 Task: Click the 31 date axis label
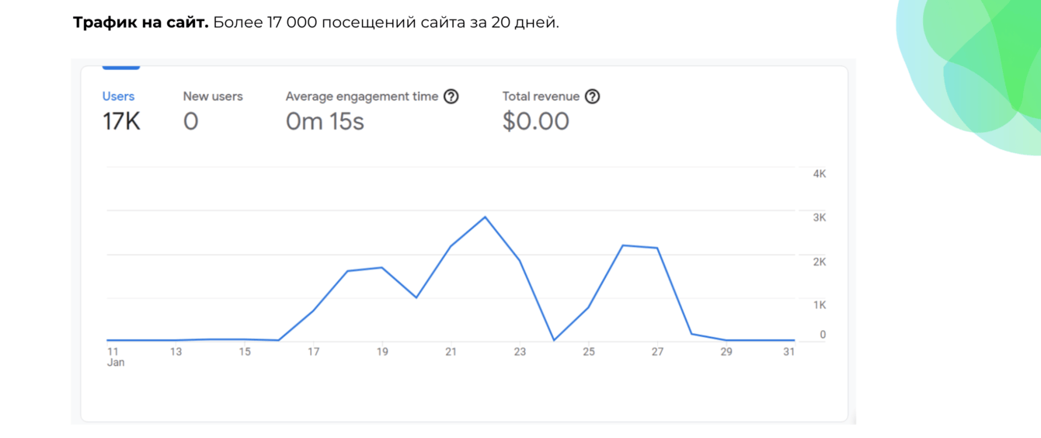pyautogui.click(x=789, y=352)
